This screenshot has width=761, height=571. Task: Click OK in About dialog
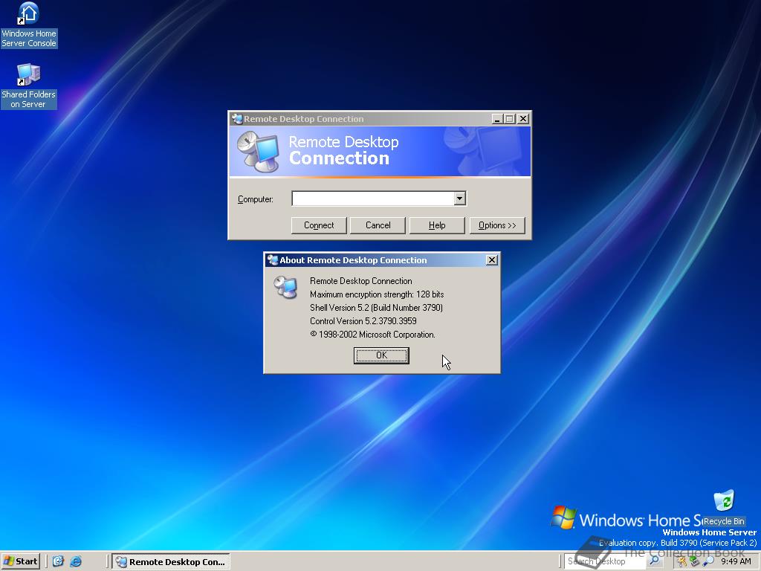(x=381, y=355)
